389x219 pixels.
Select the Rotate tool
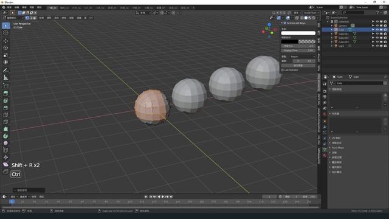pos(5,48)
